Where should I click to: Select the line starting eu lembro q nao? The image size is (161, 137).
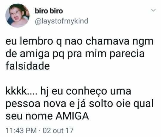coord(80,42)
